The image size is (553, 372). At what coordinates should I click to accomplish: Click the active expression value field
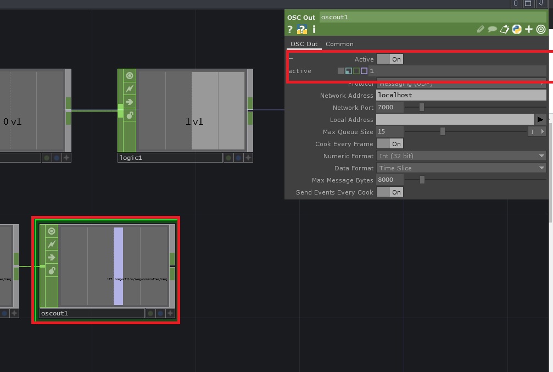(457, 71)
